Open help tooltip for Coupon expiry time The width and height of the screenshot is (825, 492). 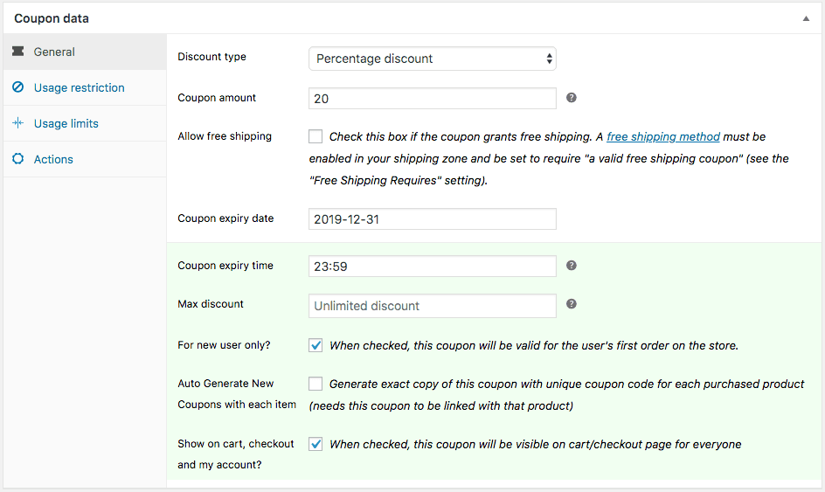click(x=572, y=265)
